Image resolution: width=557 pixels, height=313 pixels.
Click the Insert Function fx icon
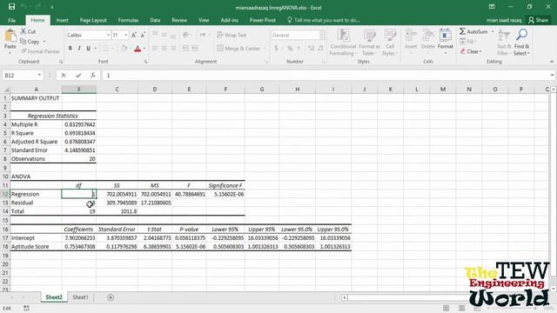coord(93,76)
